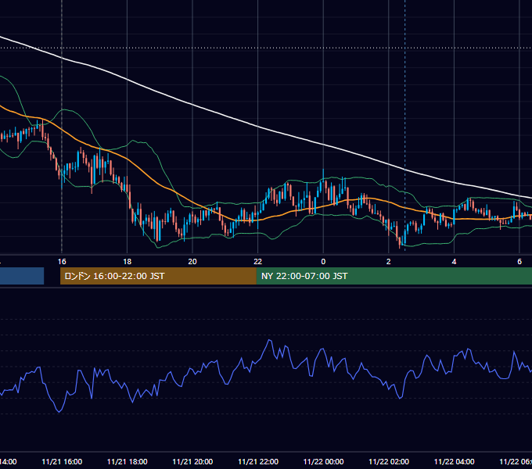532x469 pixels.
Task: Click the hour label 6 on upper axis
Action: 519,262
